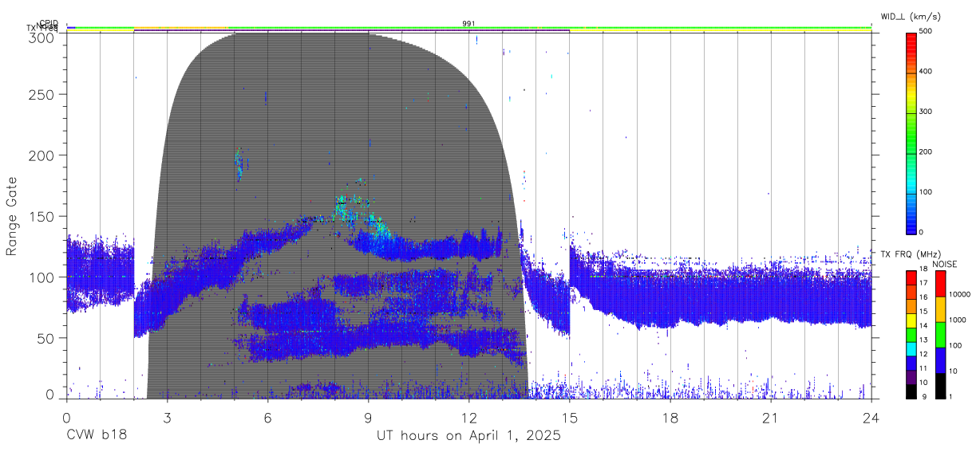The image size is (980, 452).
Task: Click the TX FRQ legend tick "10"
Action: pos(923,382)
